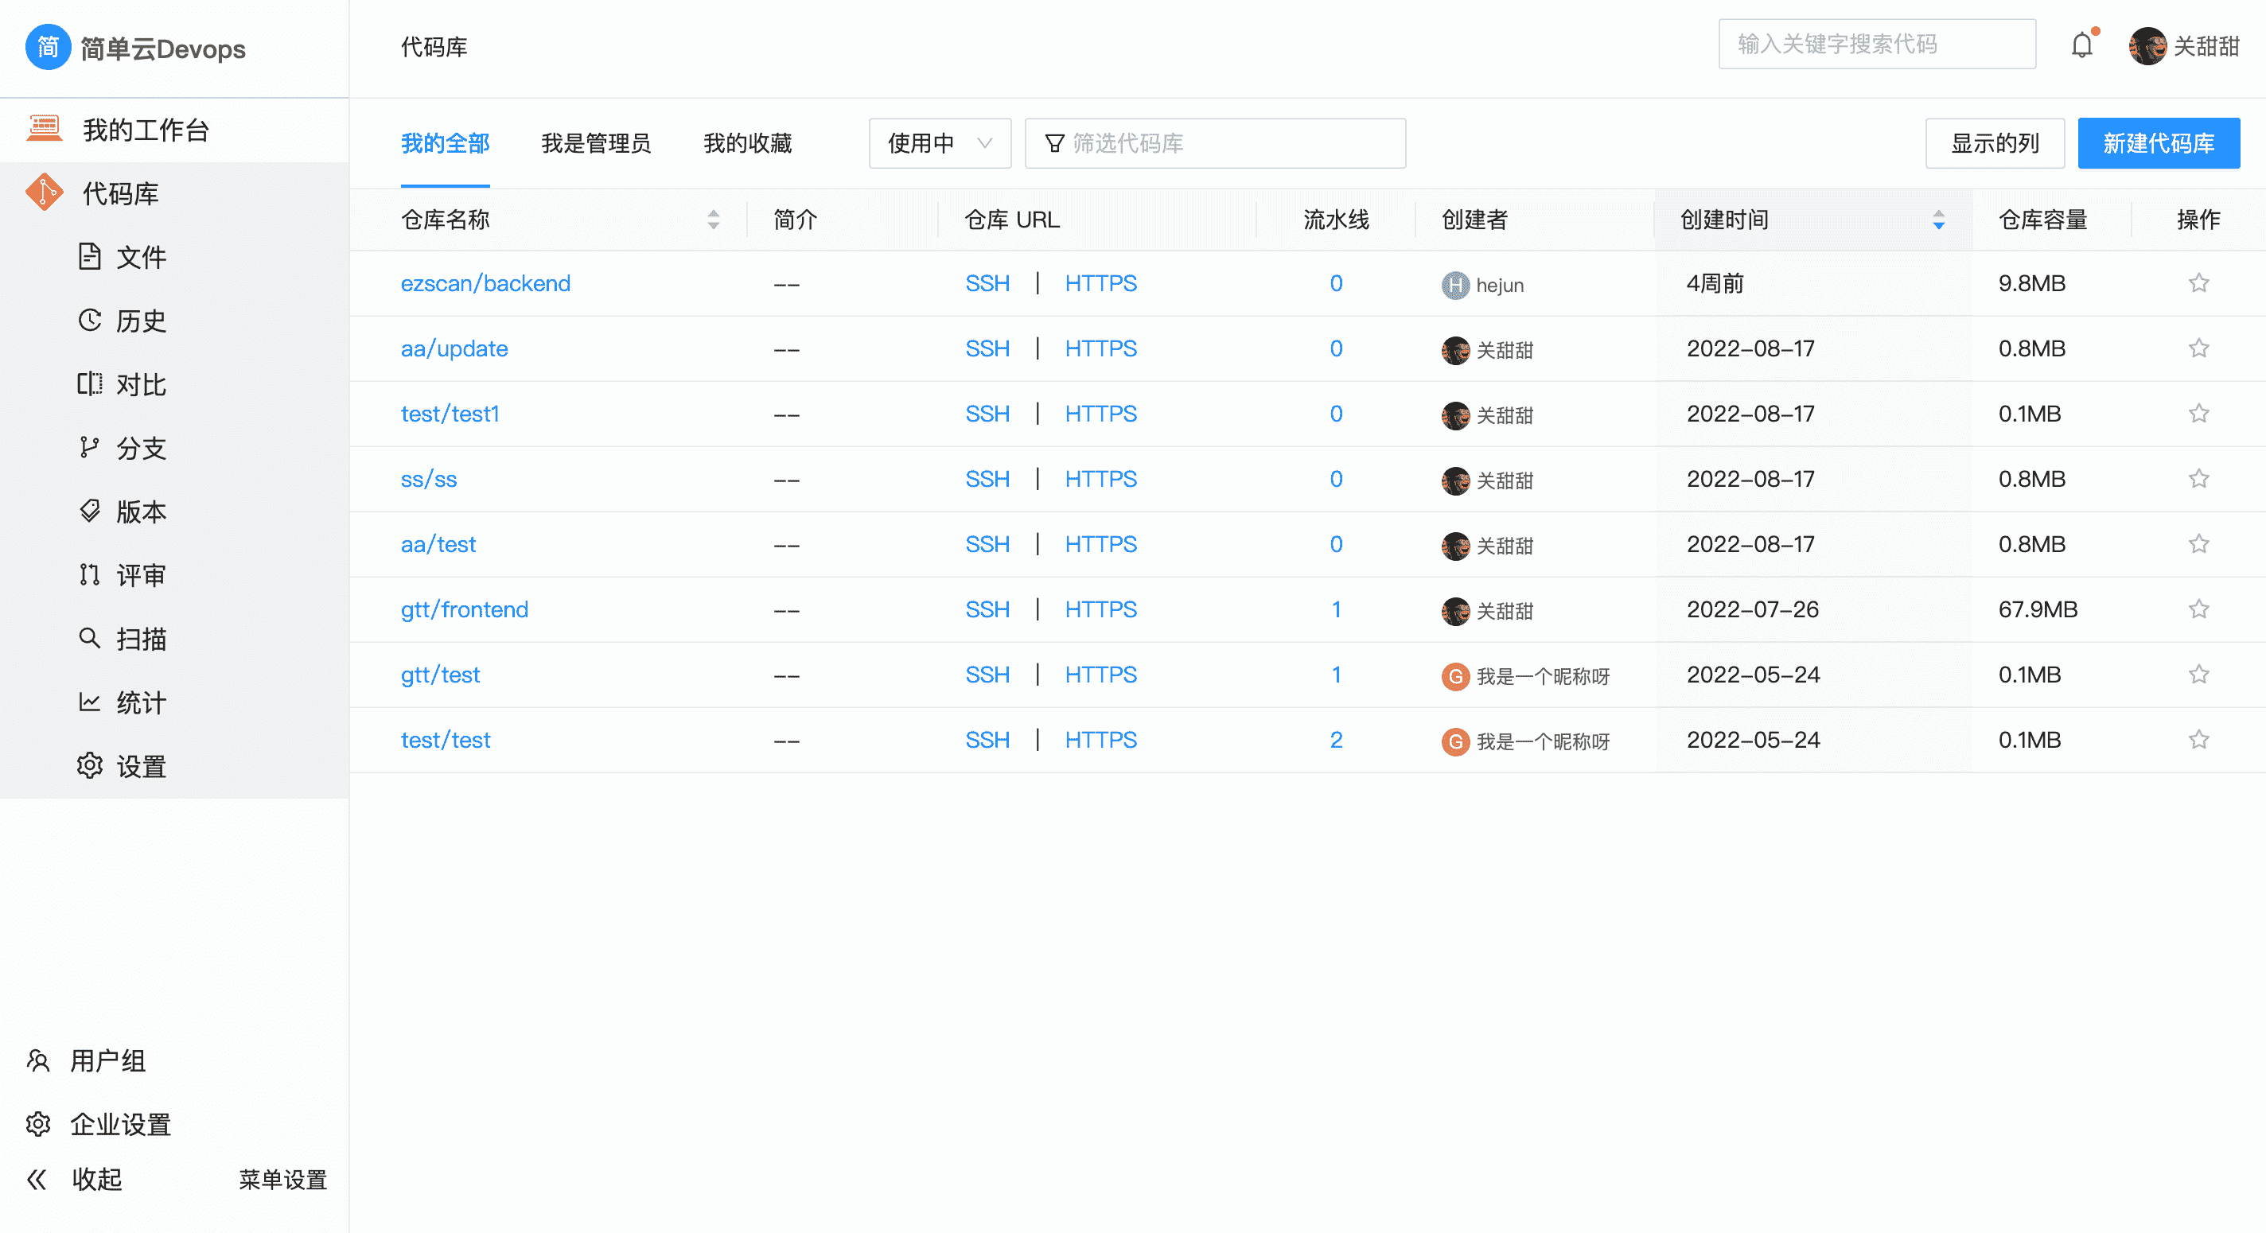Screen dimensions: 2266x1233
Task: Click the notification bell icon
Action: (x=2081, y=45)
